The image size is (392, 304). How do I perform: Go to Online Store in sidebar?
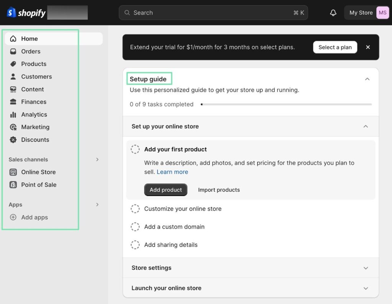click(x=38, y=172)
